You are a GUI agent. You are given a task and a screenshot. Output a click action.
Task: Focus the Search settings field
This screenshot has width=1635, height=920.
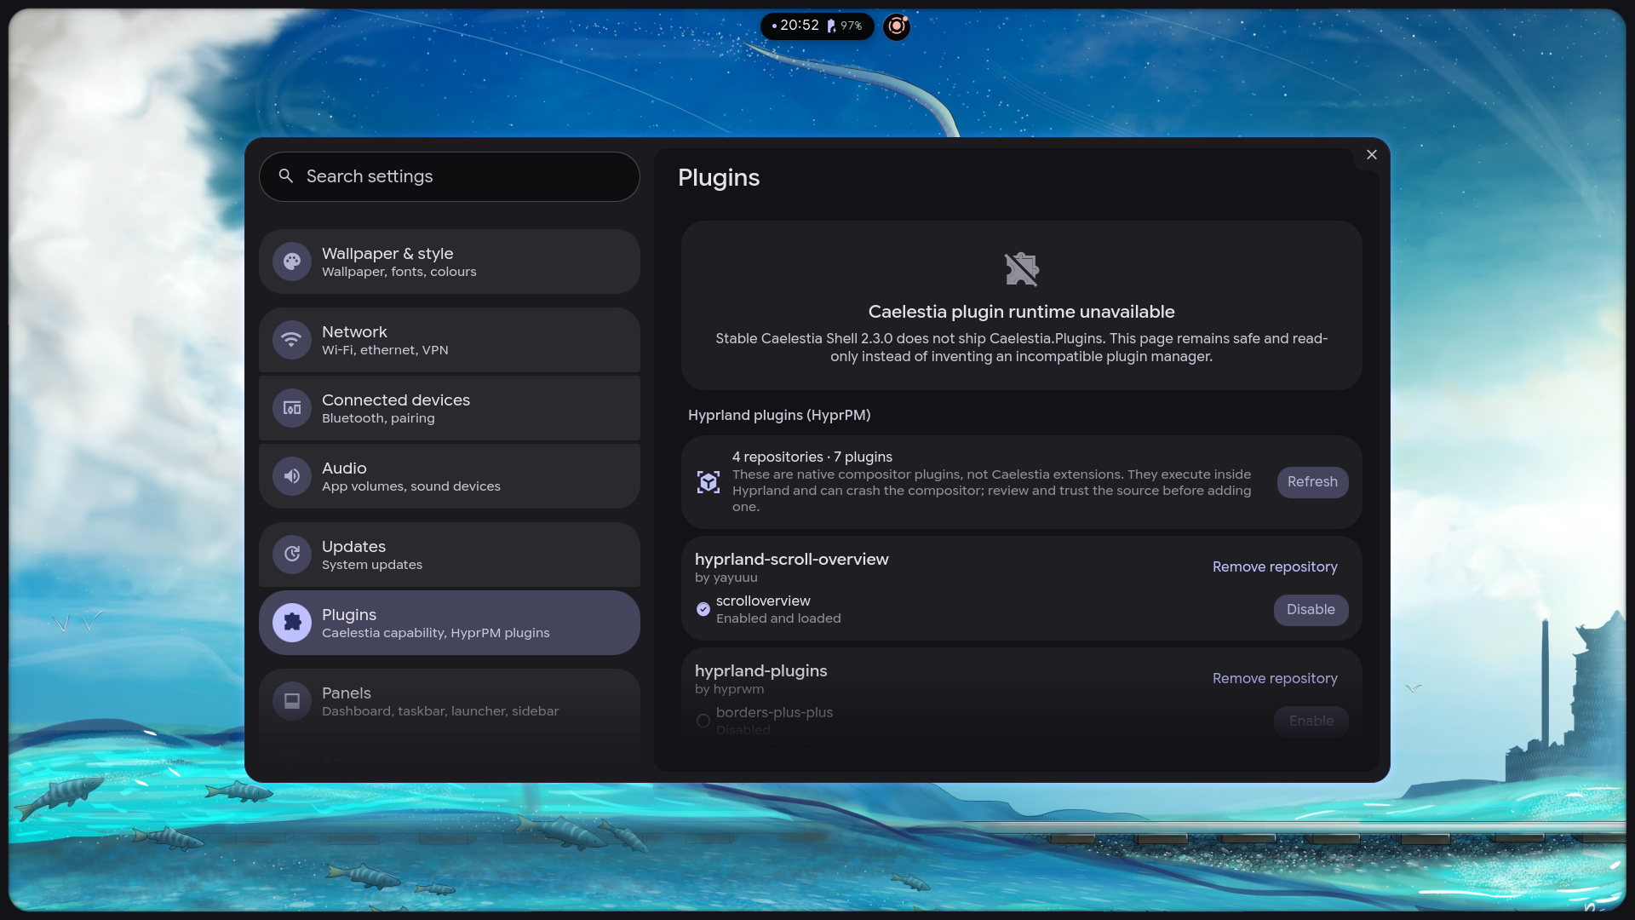coord(450,176)
